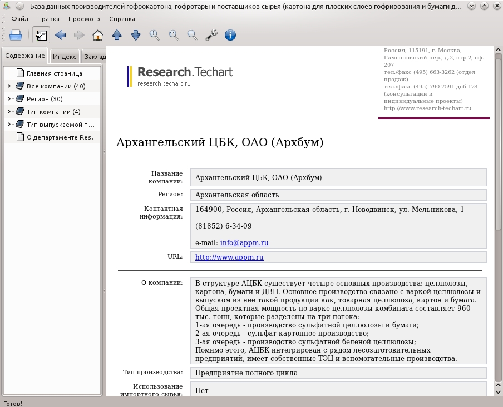Toggle the contents sidebar panel button

point(41,35)
